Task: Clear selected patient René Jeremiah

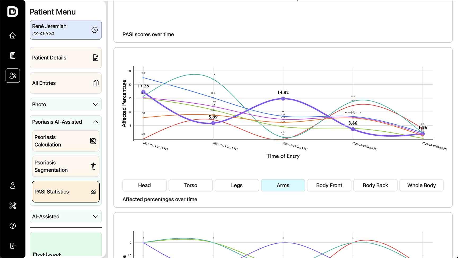Action: point(95,30)
